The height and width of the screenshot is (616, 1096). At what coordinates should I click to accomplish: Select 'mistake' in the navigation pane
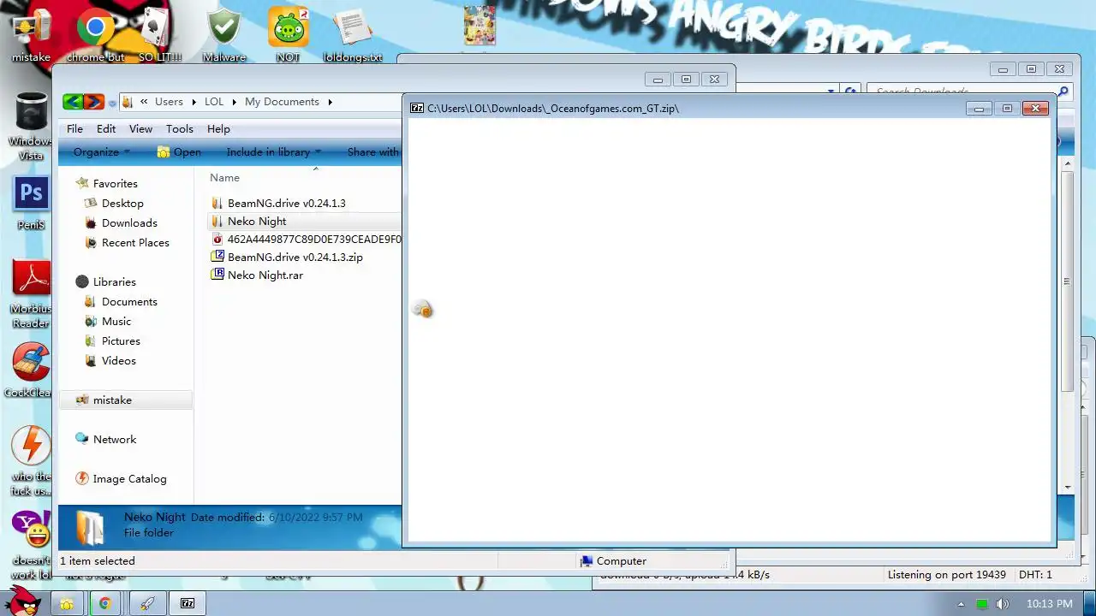pyautogui.click(x=126, y=400)
